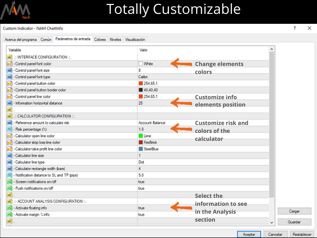317x238 pixels.
Task: Click the icon beside Calculator rectangle width (bars)
Action: click(9, 169)
